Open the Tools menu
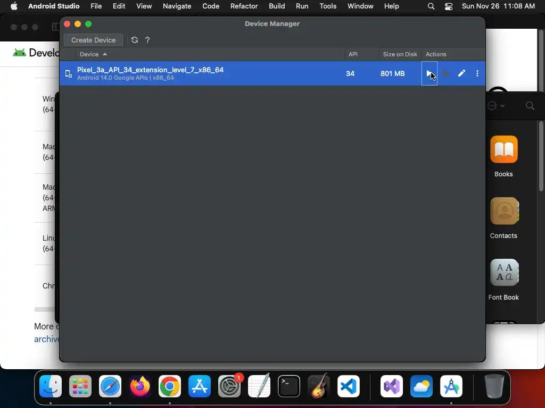Viewport: 545px width, 408px height. point(328,6)
